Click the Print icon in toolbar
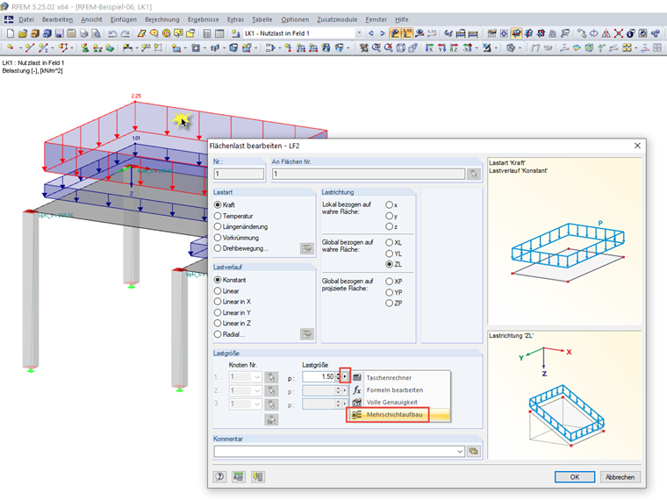Screen dimensions: 667x500 [x=84, y=33]
